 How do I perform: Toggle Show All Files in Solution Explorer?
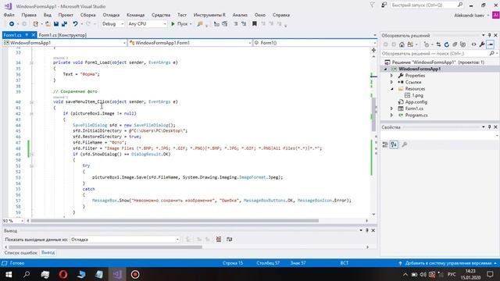pos(463,44)
